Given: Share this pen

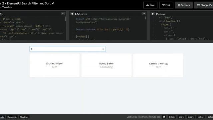Looking at the screenshot, I should [x=181, y=117].
